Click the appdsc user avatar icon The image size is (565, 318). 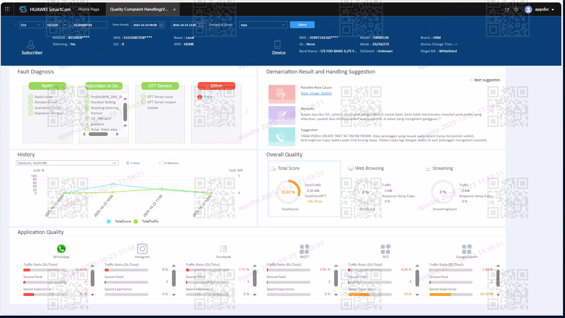click(528, 9)
